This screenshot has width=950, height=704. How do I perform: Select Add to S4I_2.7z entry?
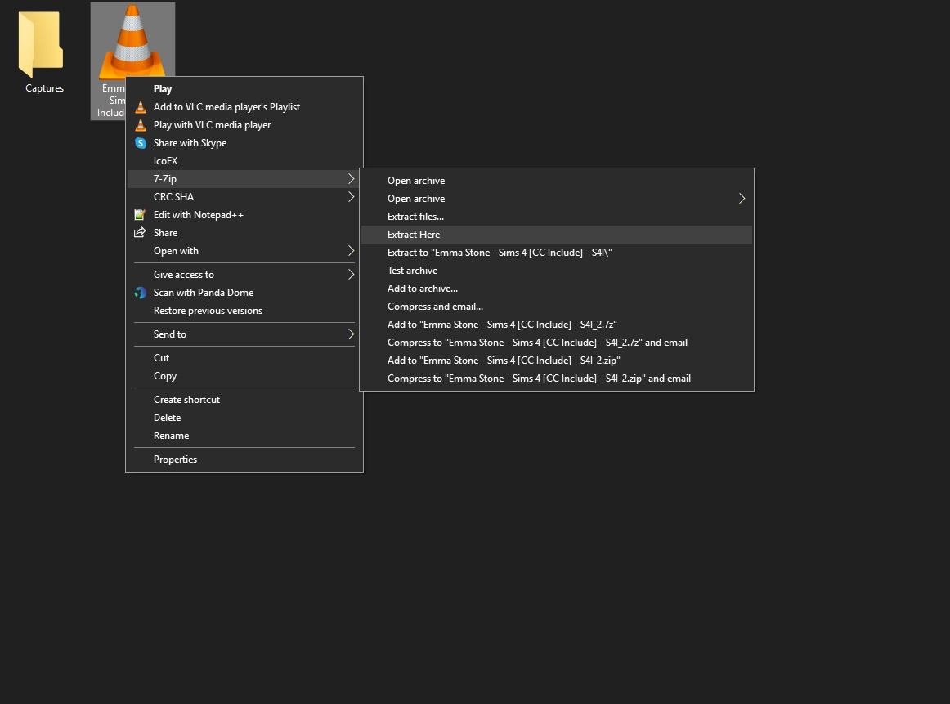coord(557,325)
